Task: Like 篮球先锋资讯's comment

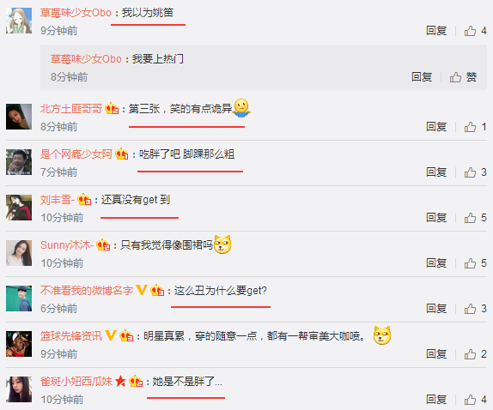Action: [x=475, y=354]
